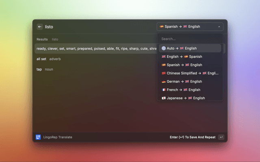The height and width of the screenshot is (162, 260).
Task: Click the German flag icon in the list
Action: click(x=163, y=81)
